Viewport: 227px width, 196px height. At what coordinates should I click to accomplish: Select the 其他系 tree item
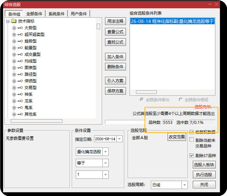[31, 114]
